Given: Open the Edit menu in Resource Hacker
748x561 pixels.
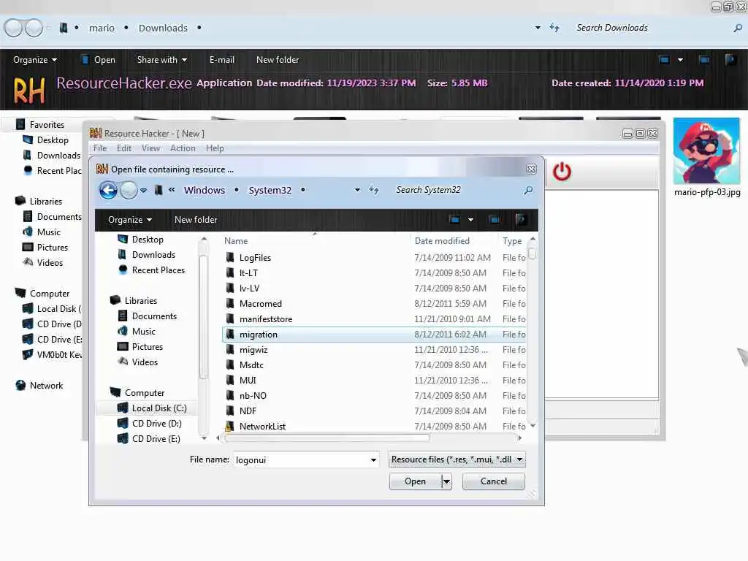Looking at the screenshot, I should (x=124, y=148).
